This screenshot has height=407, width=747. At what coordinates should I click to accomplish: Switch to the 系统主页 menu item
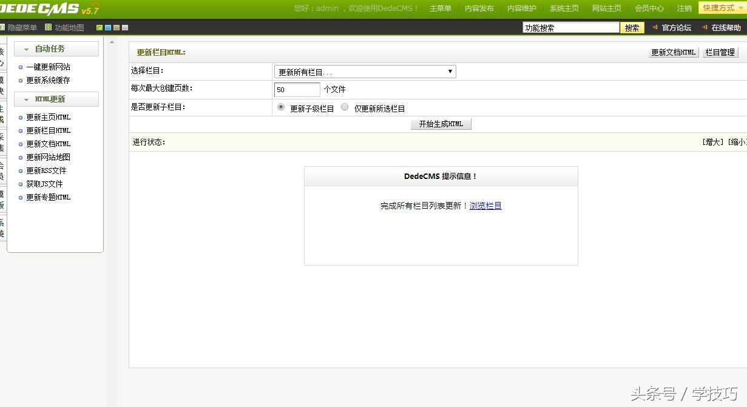tap(564, 8)
